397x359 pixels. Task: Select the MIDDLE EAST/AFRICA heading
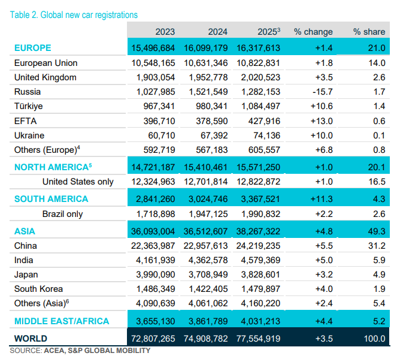point(62,321)
